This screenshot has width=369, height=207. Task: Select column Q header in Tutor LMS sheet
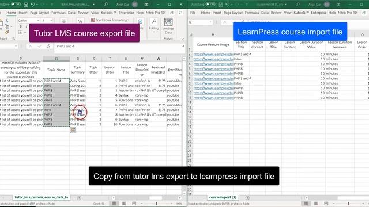pos(57,59)
